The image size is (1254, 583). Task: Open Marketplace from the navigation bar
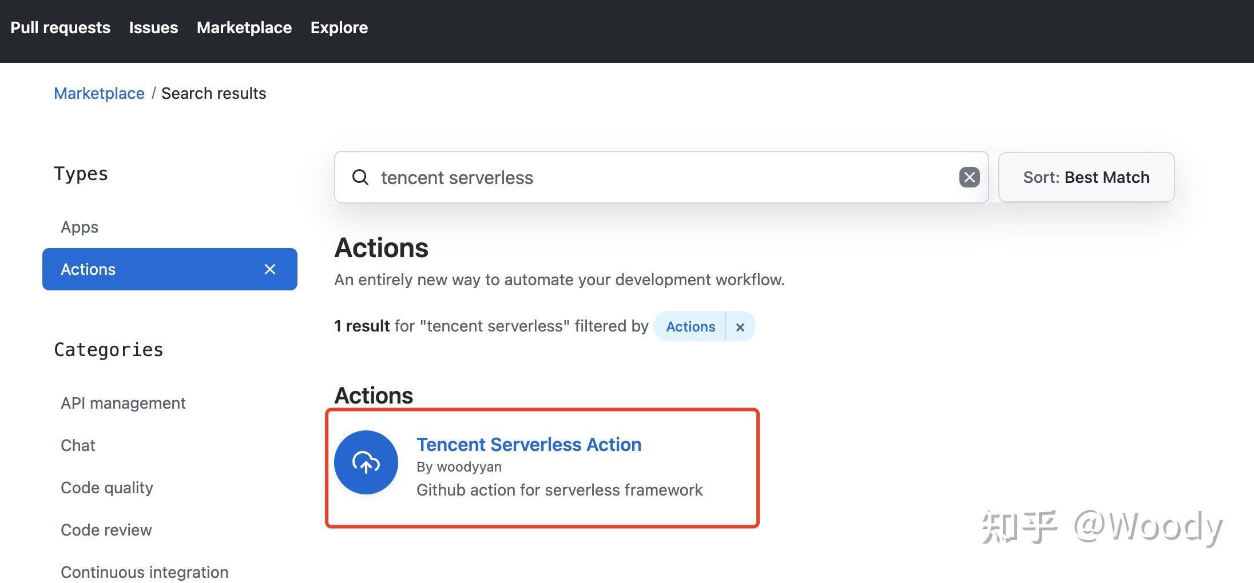pyautogui.click(x=244, y=27)
